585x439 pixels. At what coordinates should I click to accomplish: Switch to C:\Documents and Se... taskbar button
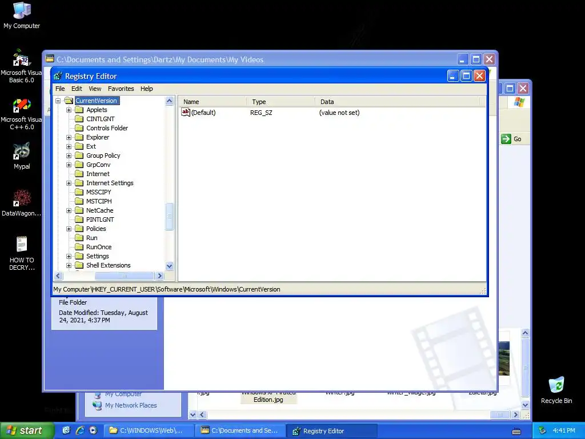click(x=240, y=430)
